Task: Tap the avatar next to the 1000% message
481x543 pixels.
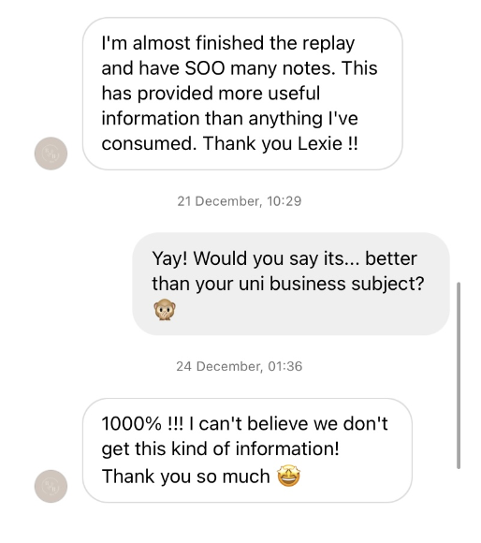Action: (x=51, y=486)
